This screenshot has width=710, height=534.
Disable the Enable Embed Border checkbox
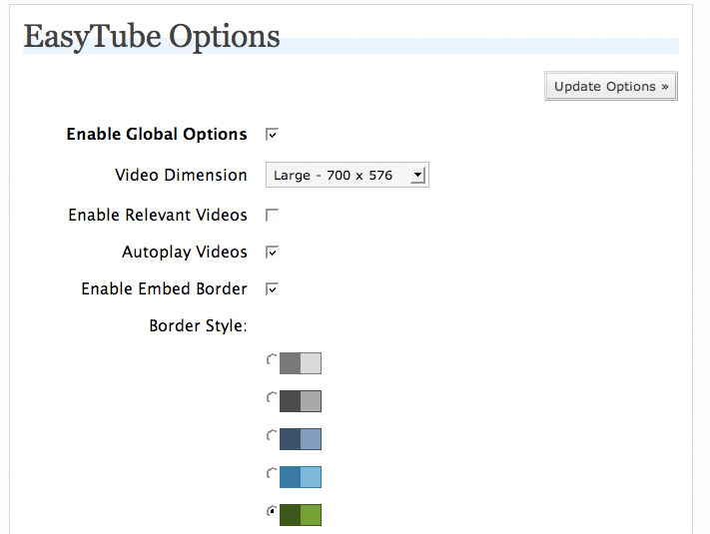pyautogui.click(x=272, y=288)
